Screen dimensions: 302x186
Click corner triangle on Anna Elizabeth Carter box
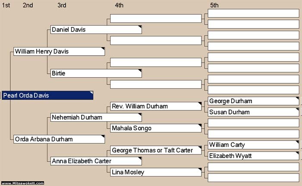coord(140,159)
